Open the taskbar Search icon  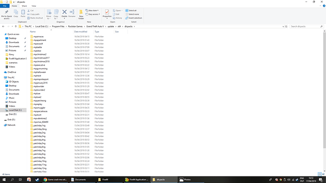coord(12,180)
